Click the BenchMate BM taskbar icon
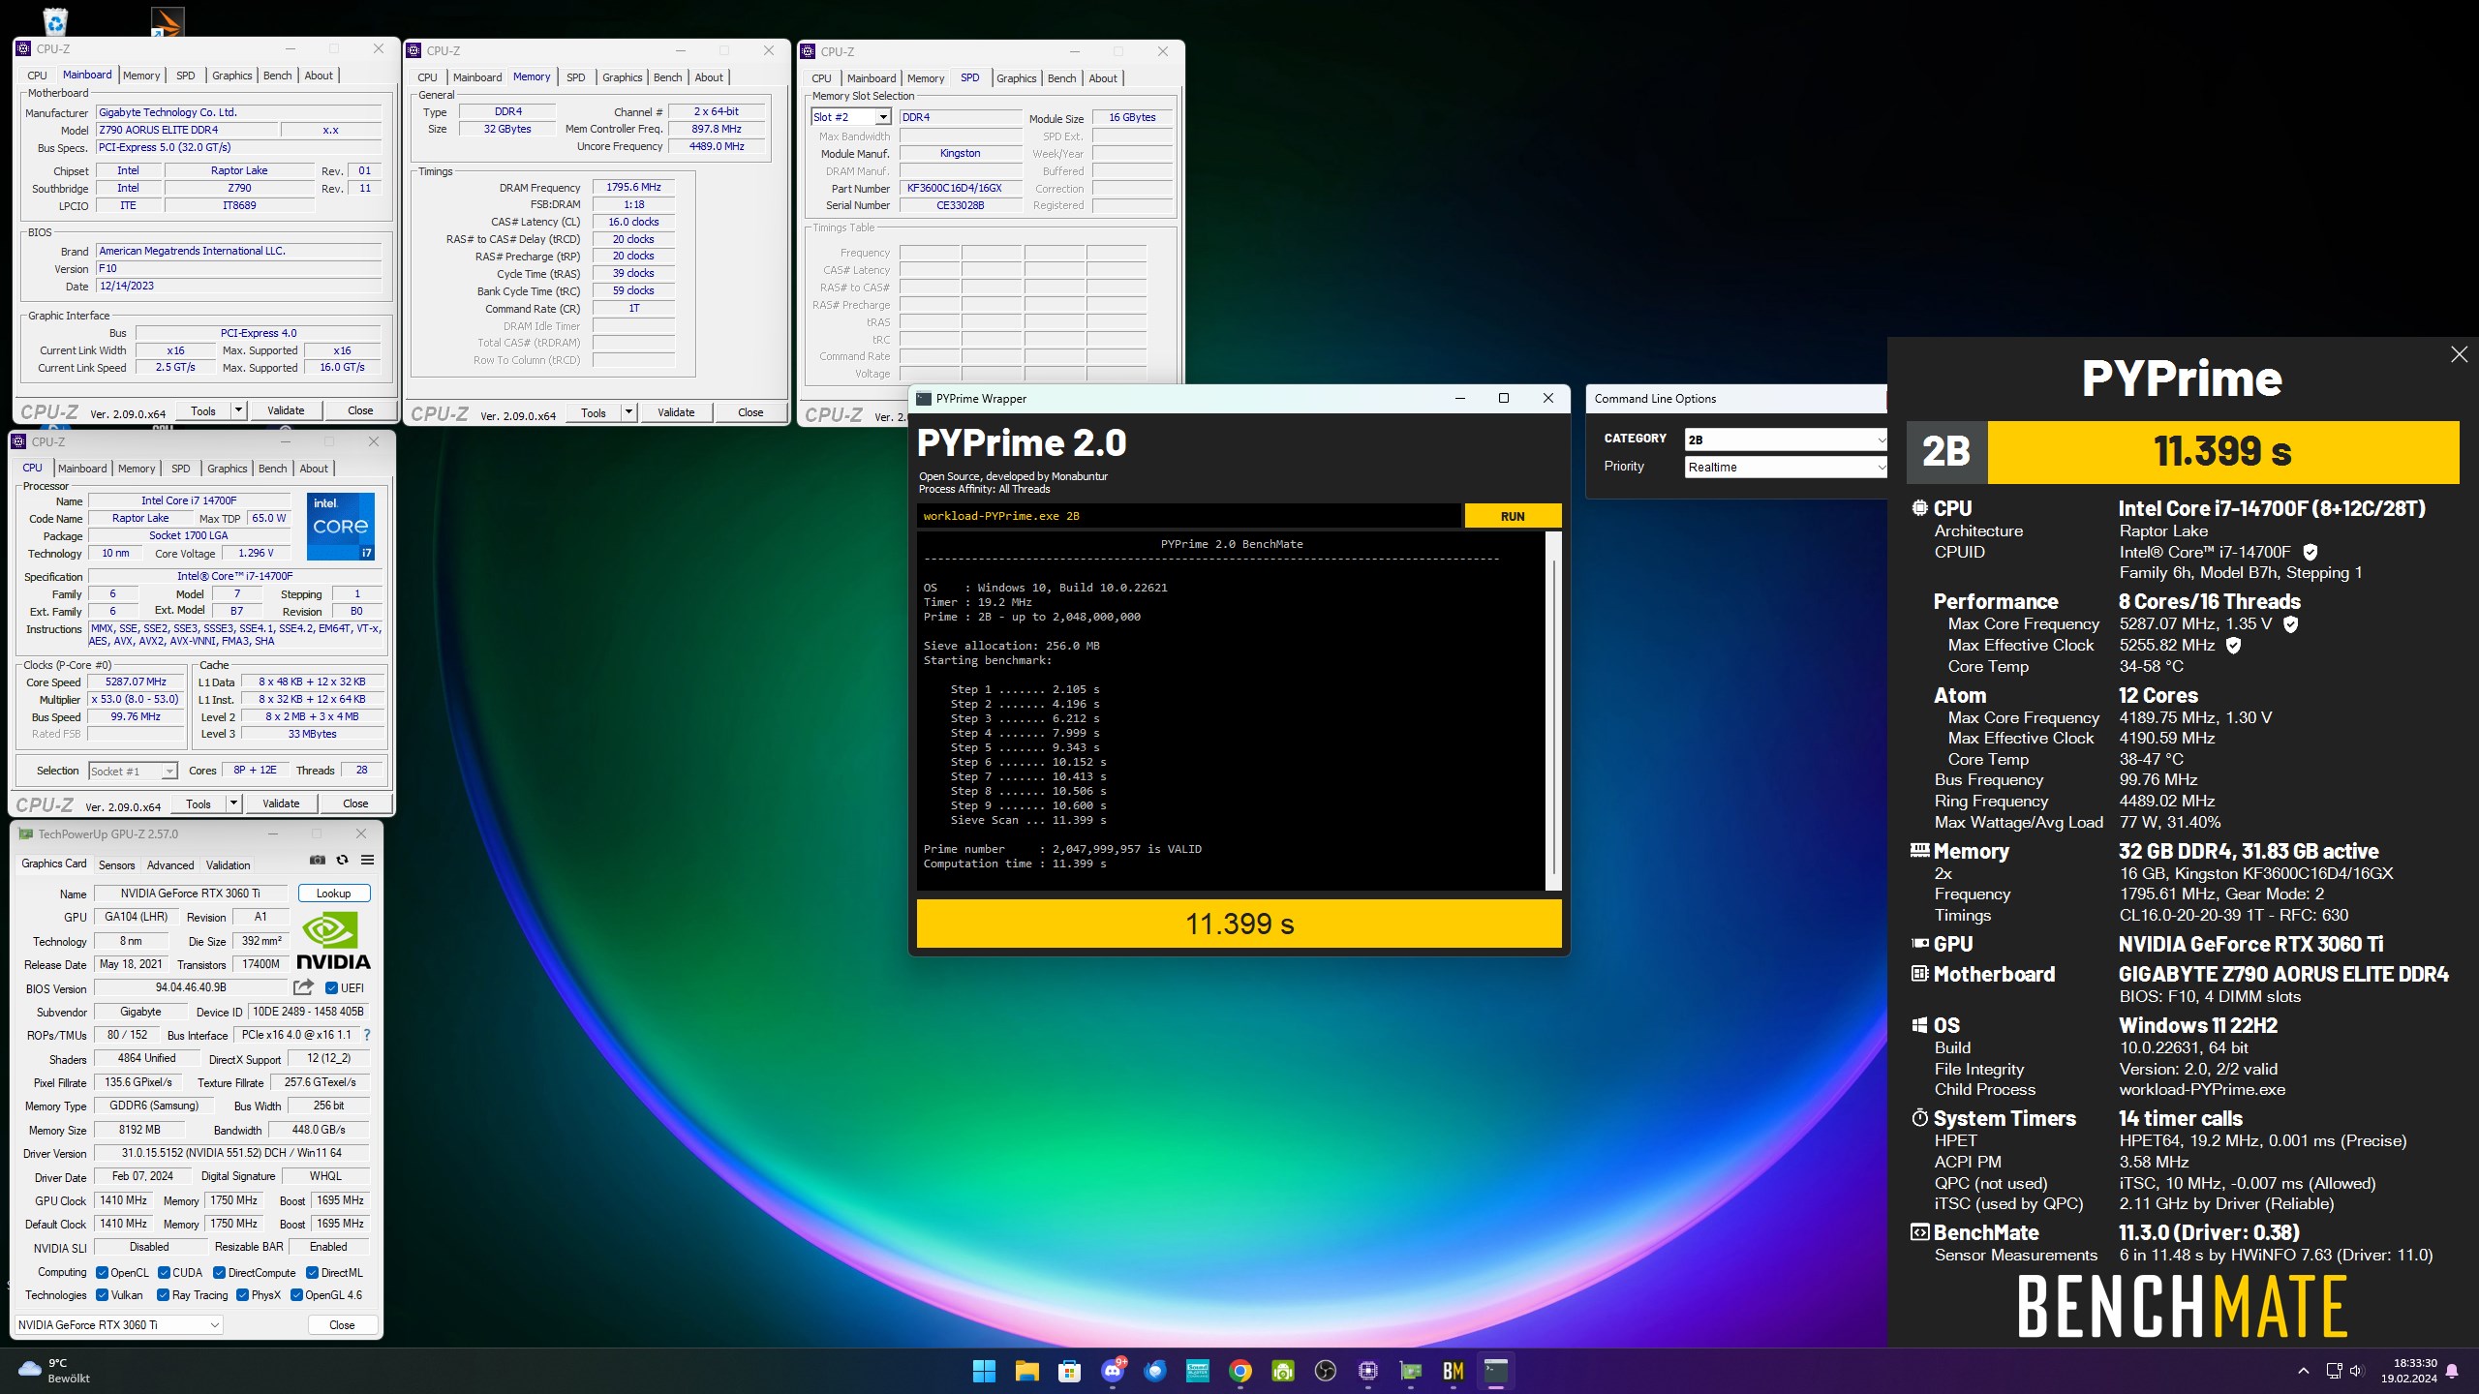 (x=1454, y=1371)
